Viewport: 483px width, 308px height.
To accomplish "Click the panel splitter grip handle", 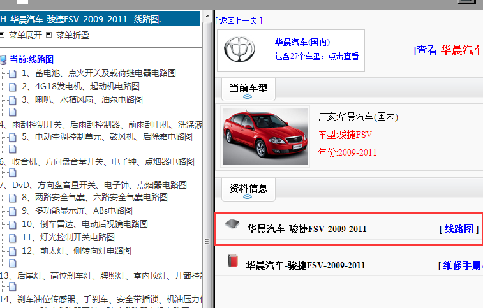I will (x=207, y=242).
